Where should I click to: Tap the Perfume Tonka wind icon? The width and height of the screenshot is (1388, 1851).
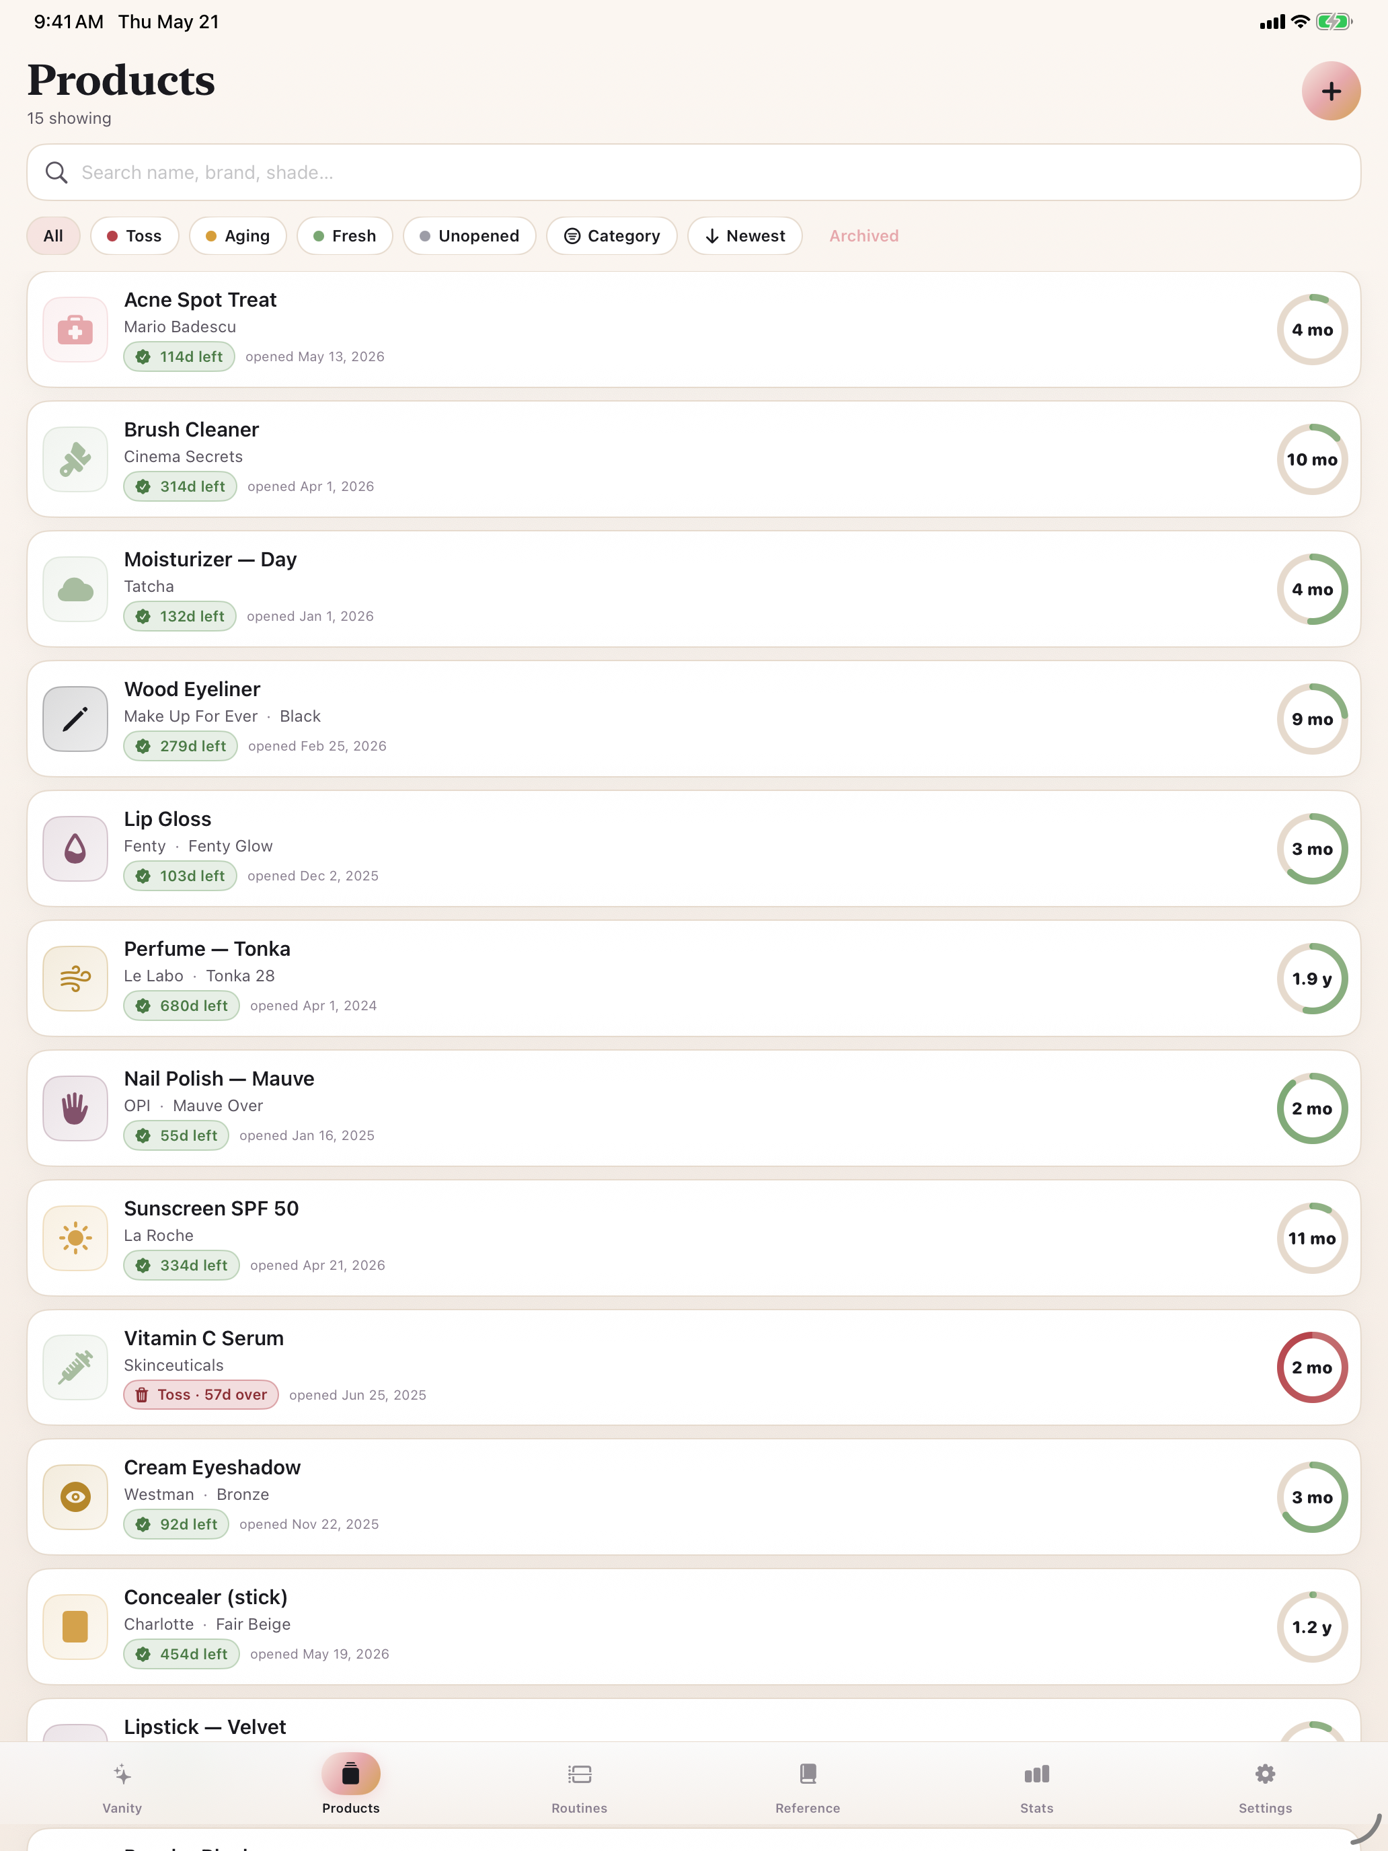(75, 978)
